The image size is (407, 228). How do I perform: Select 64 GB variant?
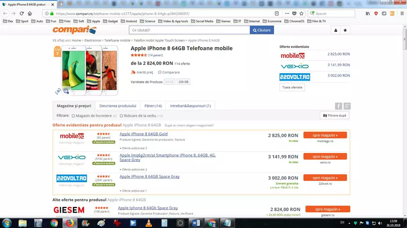pyautogui.click(x=169, y=82)
